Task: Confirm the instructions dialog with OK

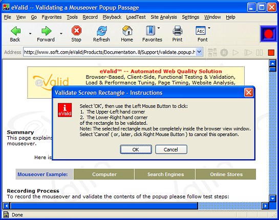Action: 136,149
